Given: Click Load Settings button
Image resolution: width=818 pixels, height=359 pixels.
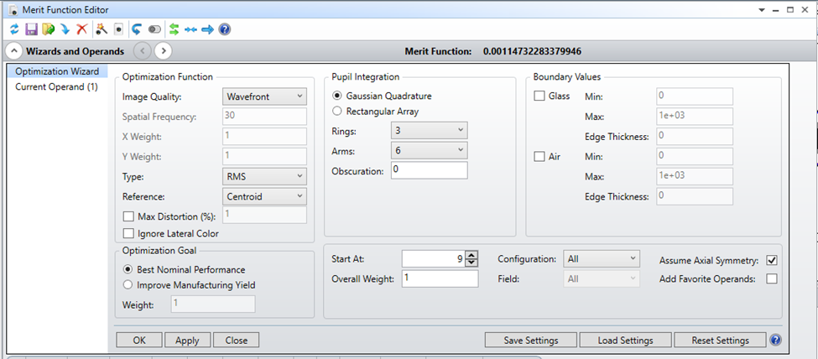Looking at the screenshot, I should [x=626, y=341].
